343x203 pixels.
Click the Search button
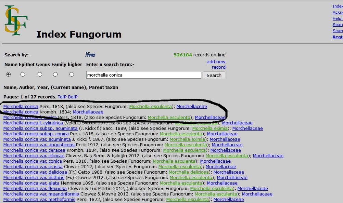point(214,75)
